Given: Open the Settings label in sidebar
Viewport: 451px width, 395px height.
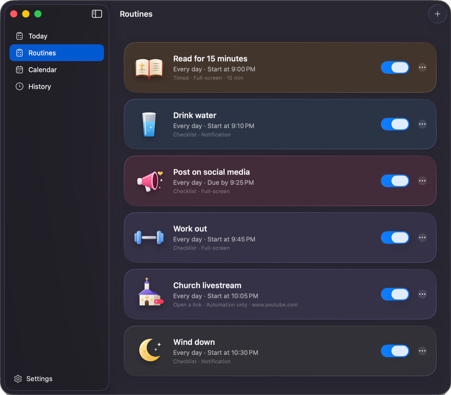Looking at the screenshot, I should 39,379.
